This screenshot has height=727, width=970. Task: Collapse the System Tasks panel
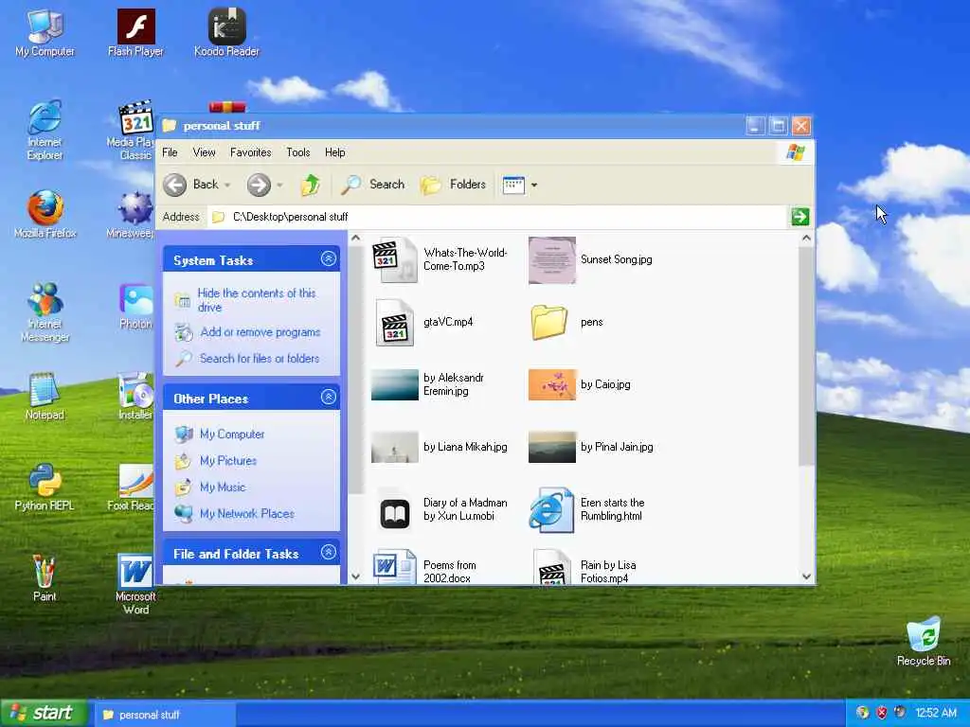(329, 259)
